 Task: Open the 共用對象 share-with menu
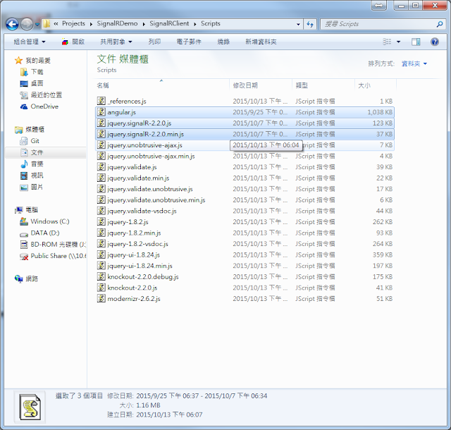coord(116,42)
